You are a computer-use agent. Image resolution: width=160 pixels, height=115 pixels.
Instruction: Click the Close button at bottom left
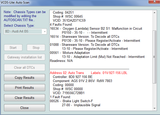tap(25, 108)
